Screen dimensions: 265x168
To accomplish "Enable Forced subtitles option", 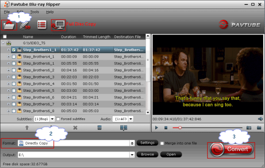I will pos(58,119).
